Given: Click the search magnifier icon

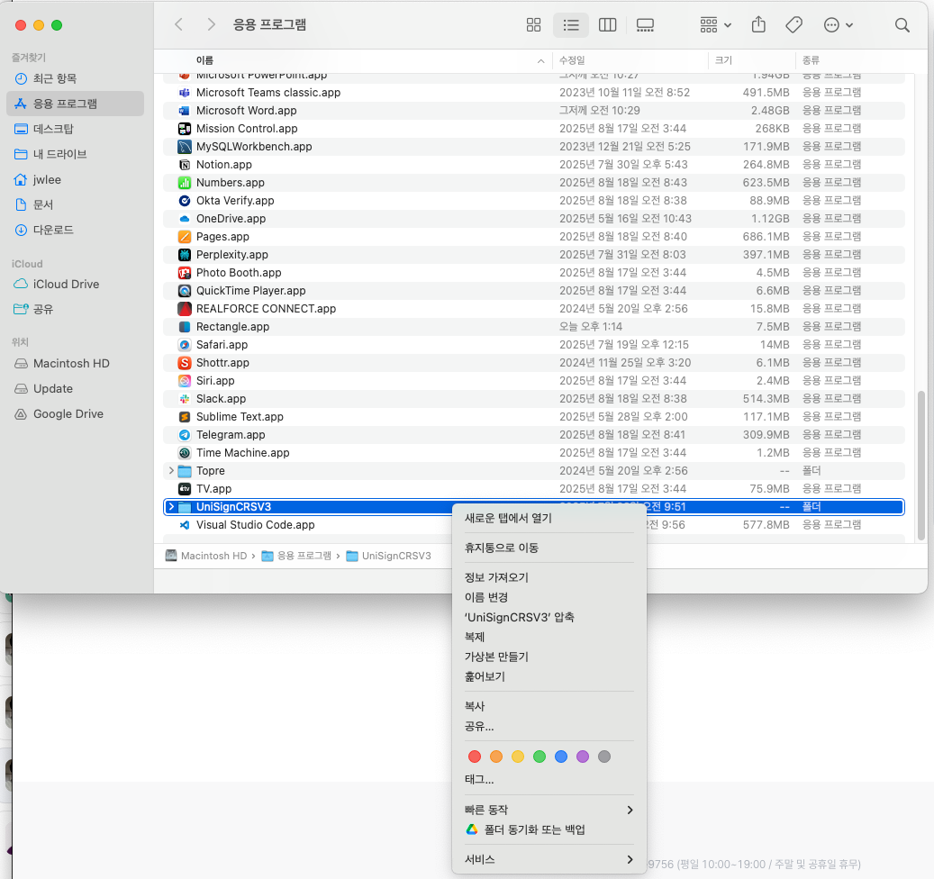Looking at the screenshot, I should coord(902,25).
